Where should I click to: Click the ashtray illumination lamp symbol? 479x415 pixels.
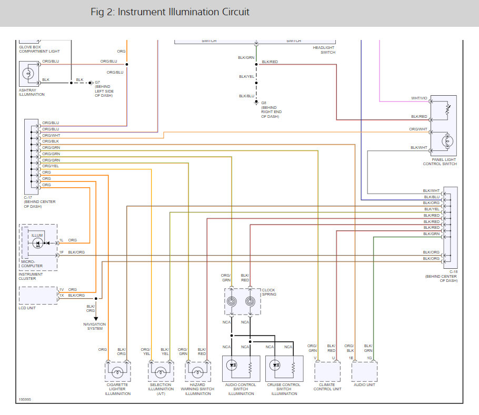pos(28,74)
